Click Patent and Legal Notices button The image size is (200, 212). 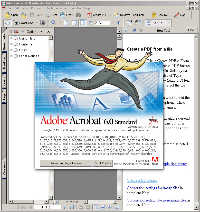click(x=66, y=163)
